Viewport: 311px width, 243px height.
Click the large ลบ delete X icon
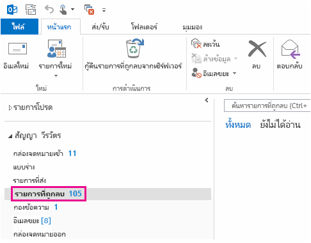(257, 49)
